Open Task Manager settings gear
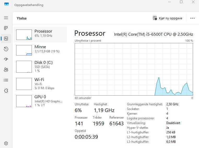The image size is (199, 148). (x=6, y=143)
